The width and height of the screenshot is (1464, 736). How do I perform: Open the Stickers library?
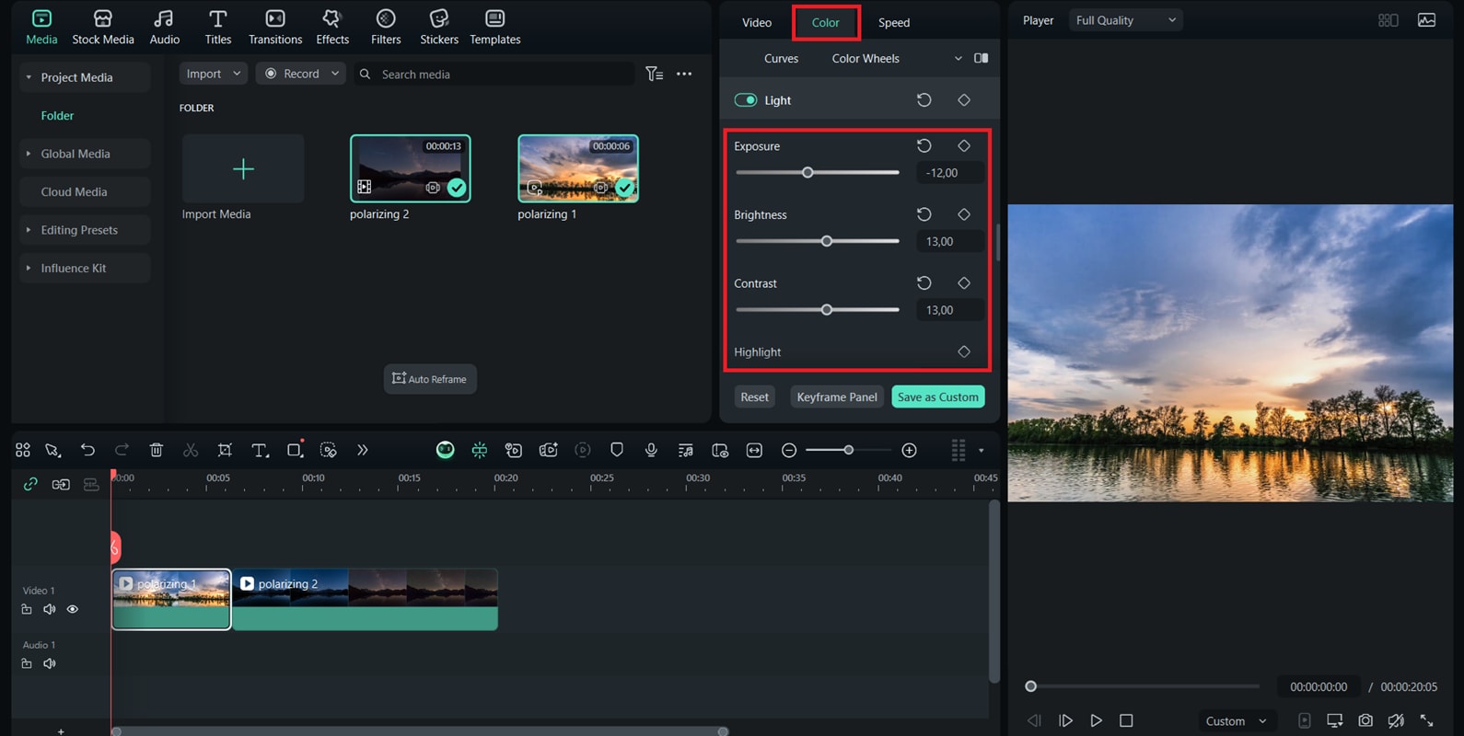coord(439,28)
